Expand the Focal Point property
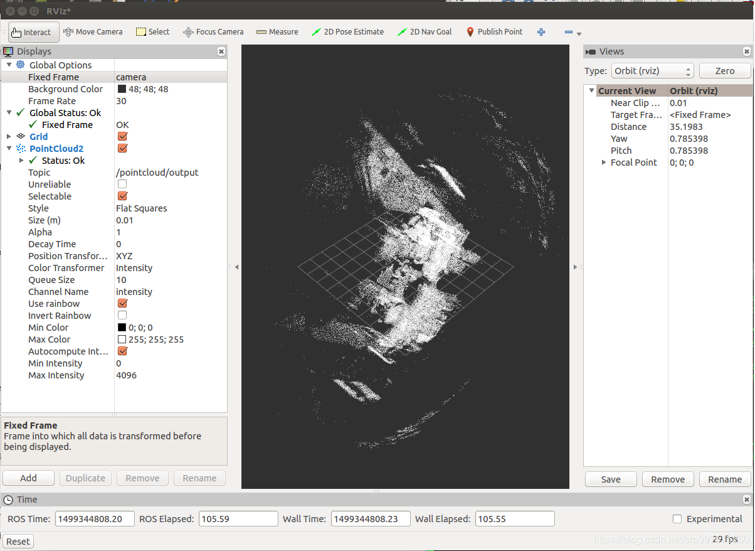The width and height of the screenshot is (755, 551). 604,162
